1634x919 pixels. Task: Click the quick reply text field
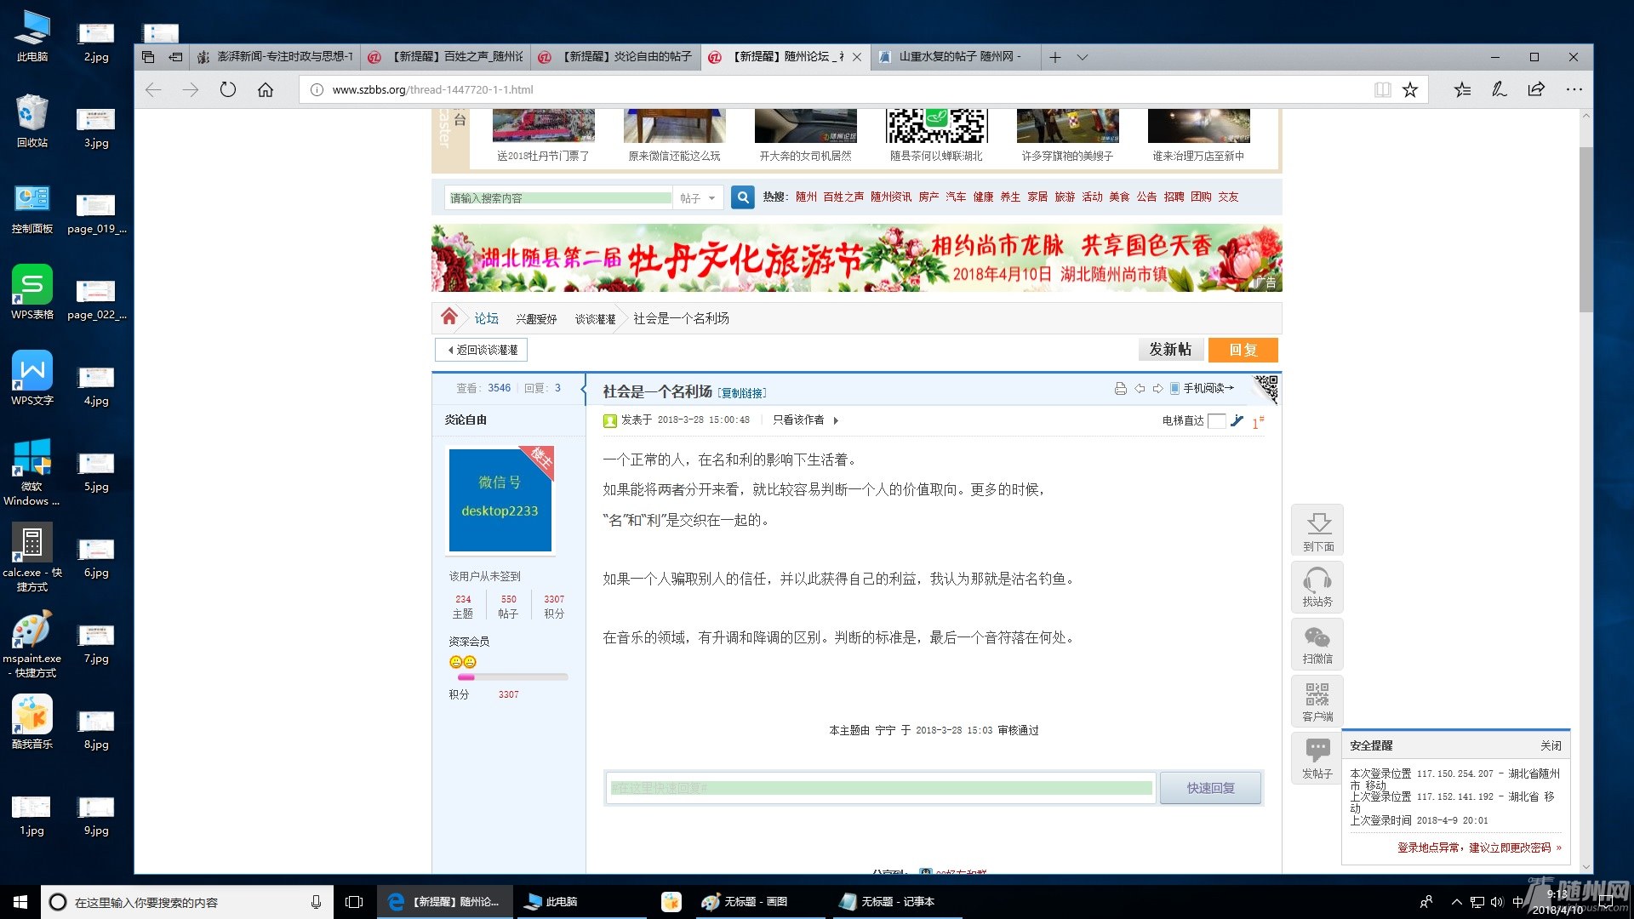click(x=880, y=788)
